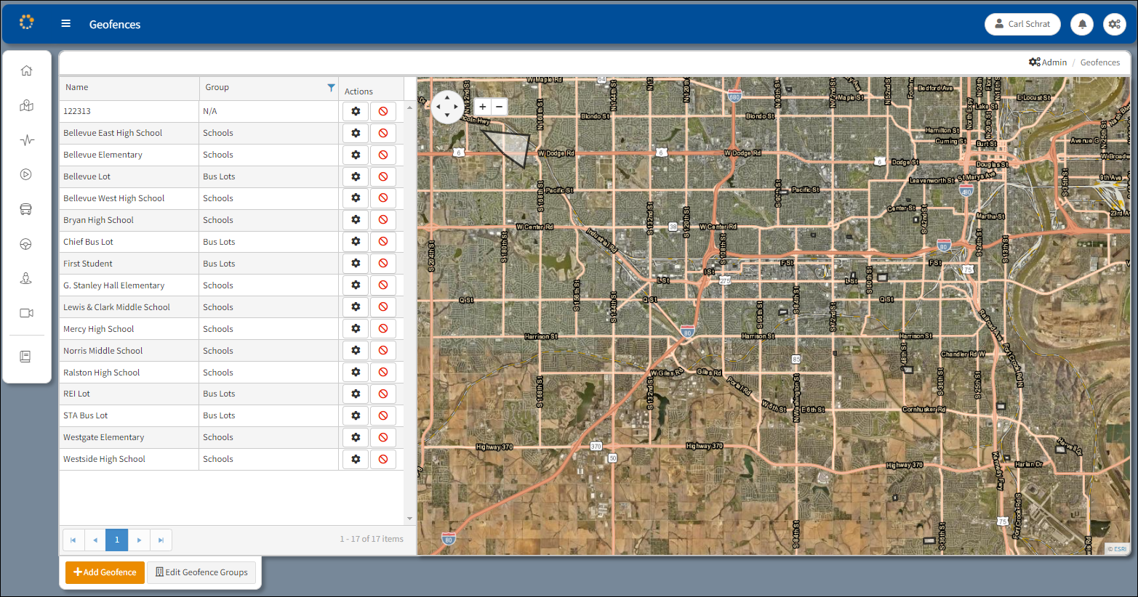Pan the map right with arrow
The width and height of the screenshot is (1138, 597).
(457, 107)
